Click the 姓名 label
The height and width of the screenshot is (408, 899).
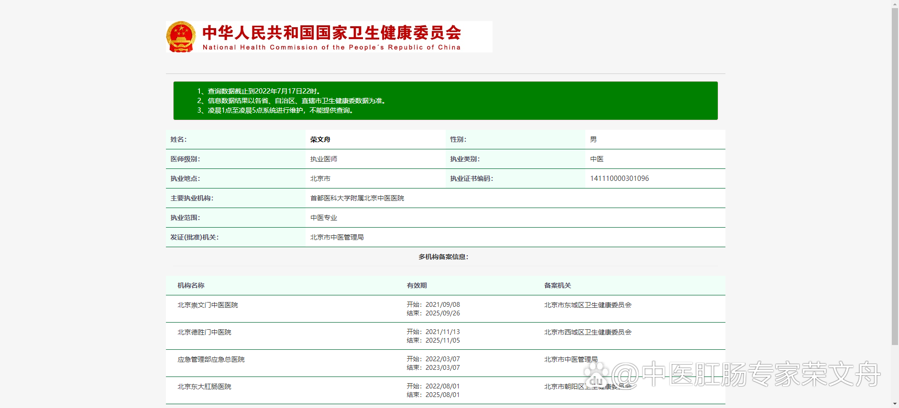point(178,139)
